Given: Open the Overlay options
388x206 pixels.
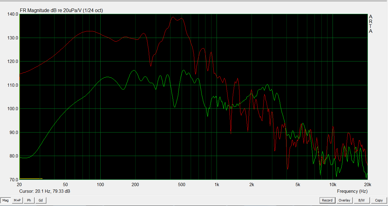Looking at the screenshot, I should 344,200.
